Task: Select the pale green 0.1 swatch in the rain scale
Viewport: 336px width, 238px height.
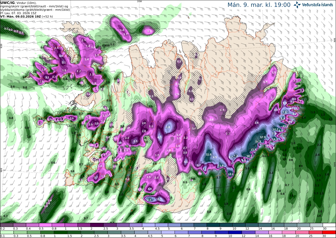Action: tap(7, 232)
